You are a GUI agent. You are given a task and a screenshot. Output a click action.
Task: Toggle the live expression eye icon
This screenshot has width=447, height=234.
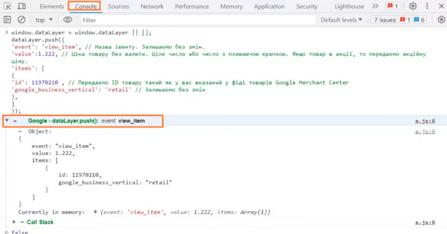pyautogui.click(x=67, y=20)
